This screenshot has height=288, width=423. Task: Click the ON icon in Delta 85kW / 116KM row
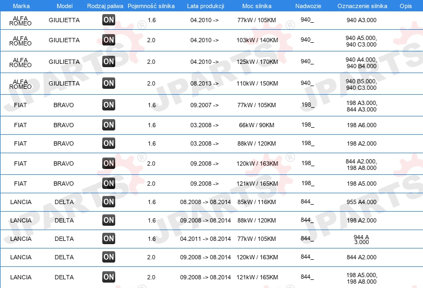[109, 201]
